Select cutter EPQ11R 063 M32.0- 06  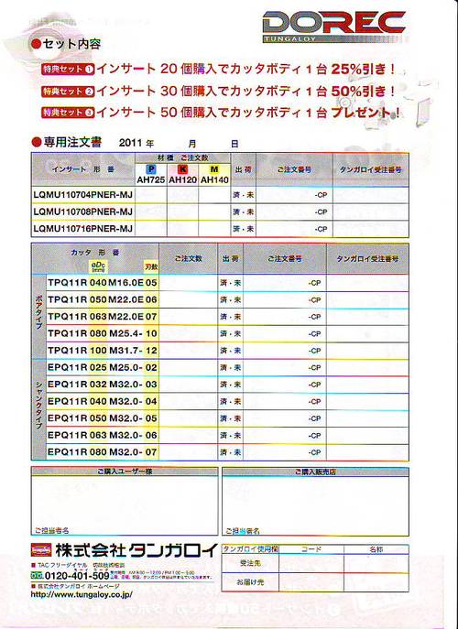tap(103, 435)
